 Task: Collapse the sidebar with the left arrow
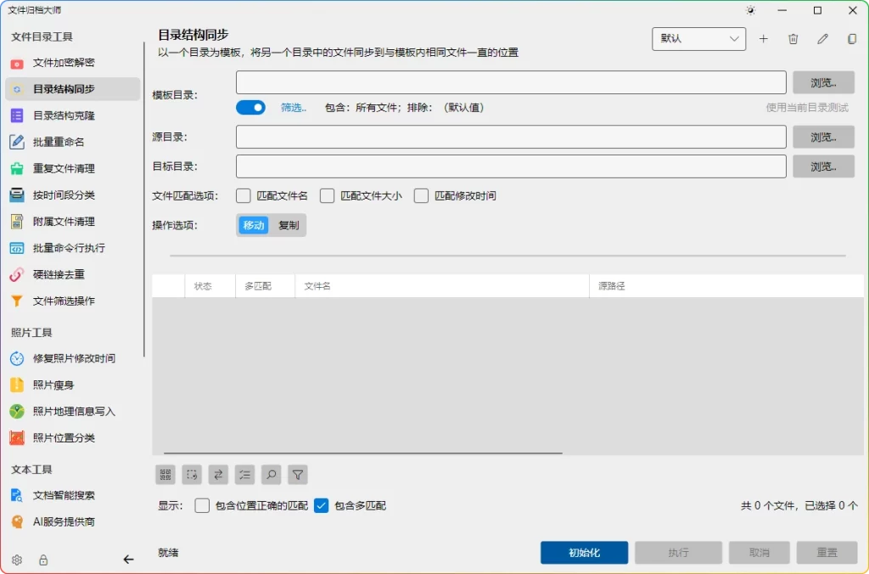click(x=129, y=560)
